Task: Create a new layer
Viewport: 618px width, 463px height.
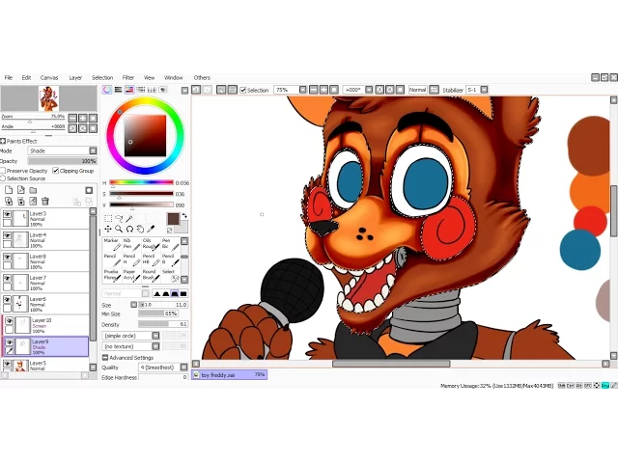Action: (x=9, y=190)
